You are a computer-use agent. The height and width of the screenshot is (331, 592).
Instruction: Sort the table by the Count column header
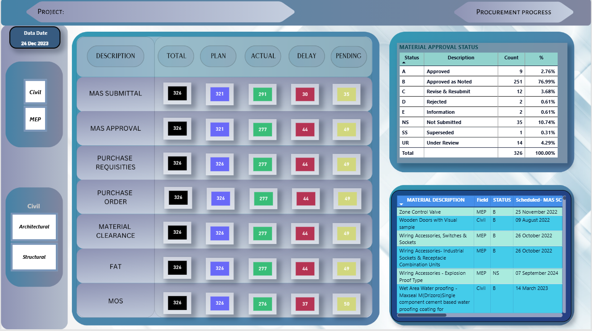(511, 58)
